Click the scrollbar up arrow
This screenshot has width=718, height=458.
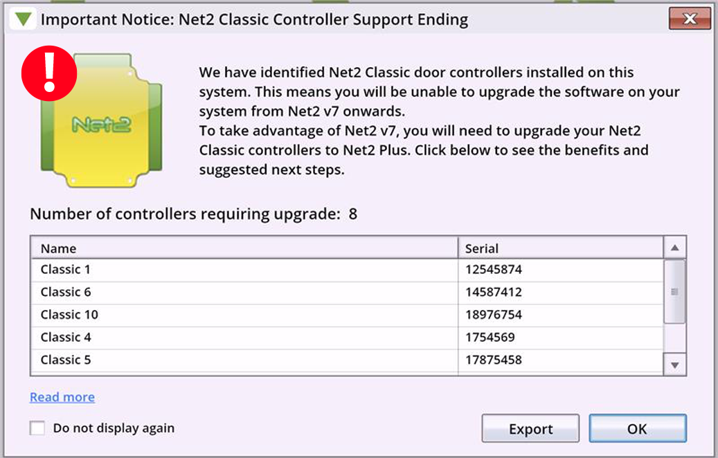[x=674, y=248]
